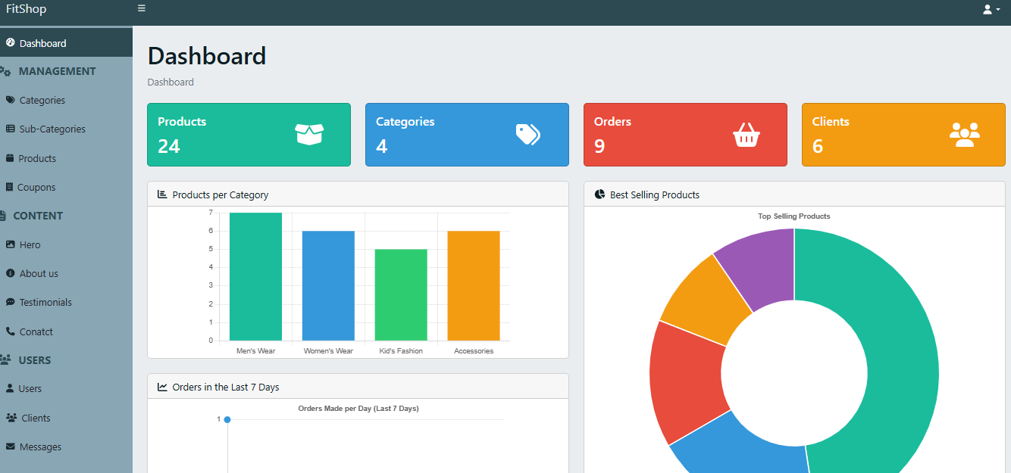1011x473 pixels.
Task: Click the Products box icon in sidebar
Action: pyautogui.click(x=10, y=159)
